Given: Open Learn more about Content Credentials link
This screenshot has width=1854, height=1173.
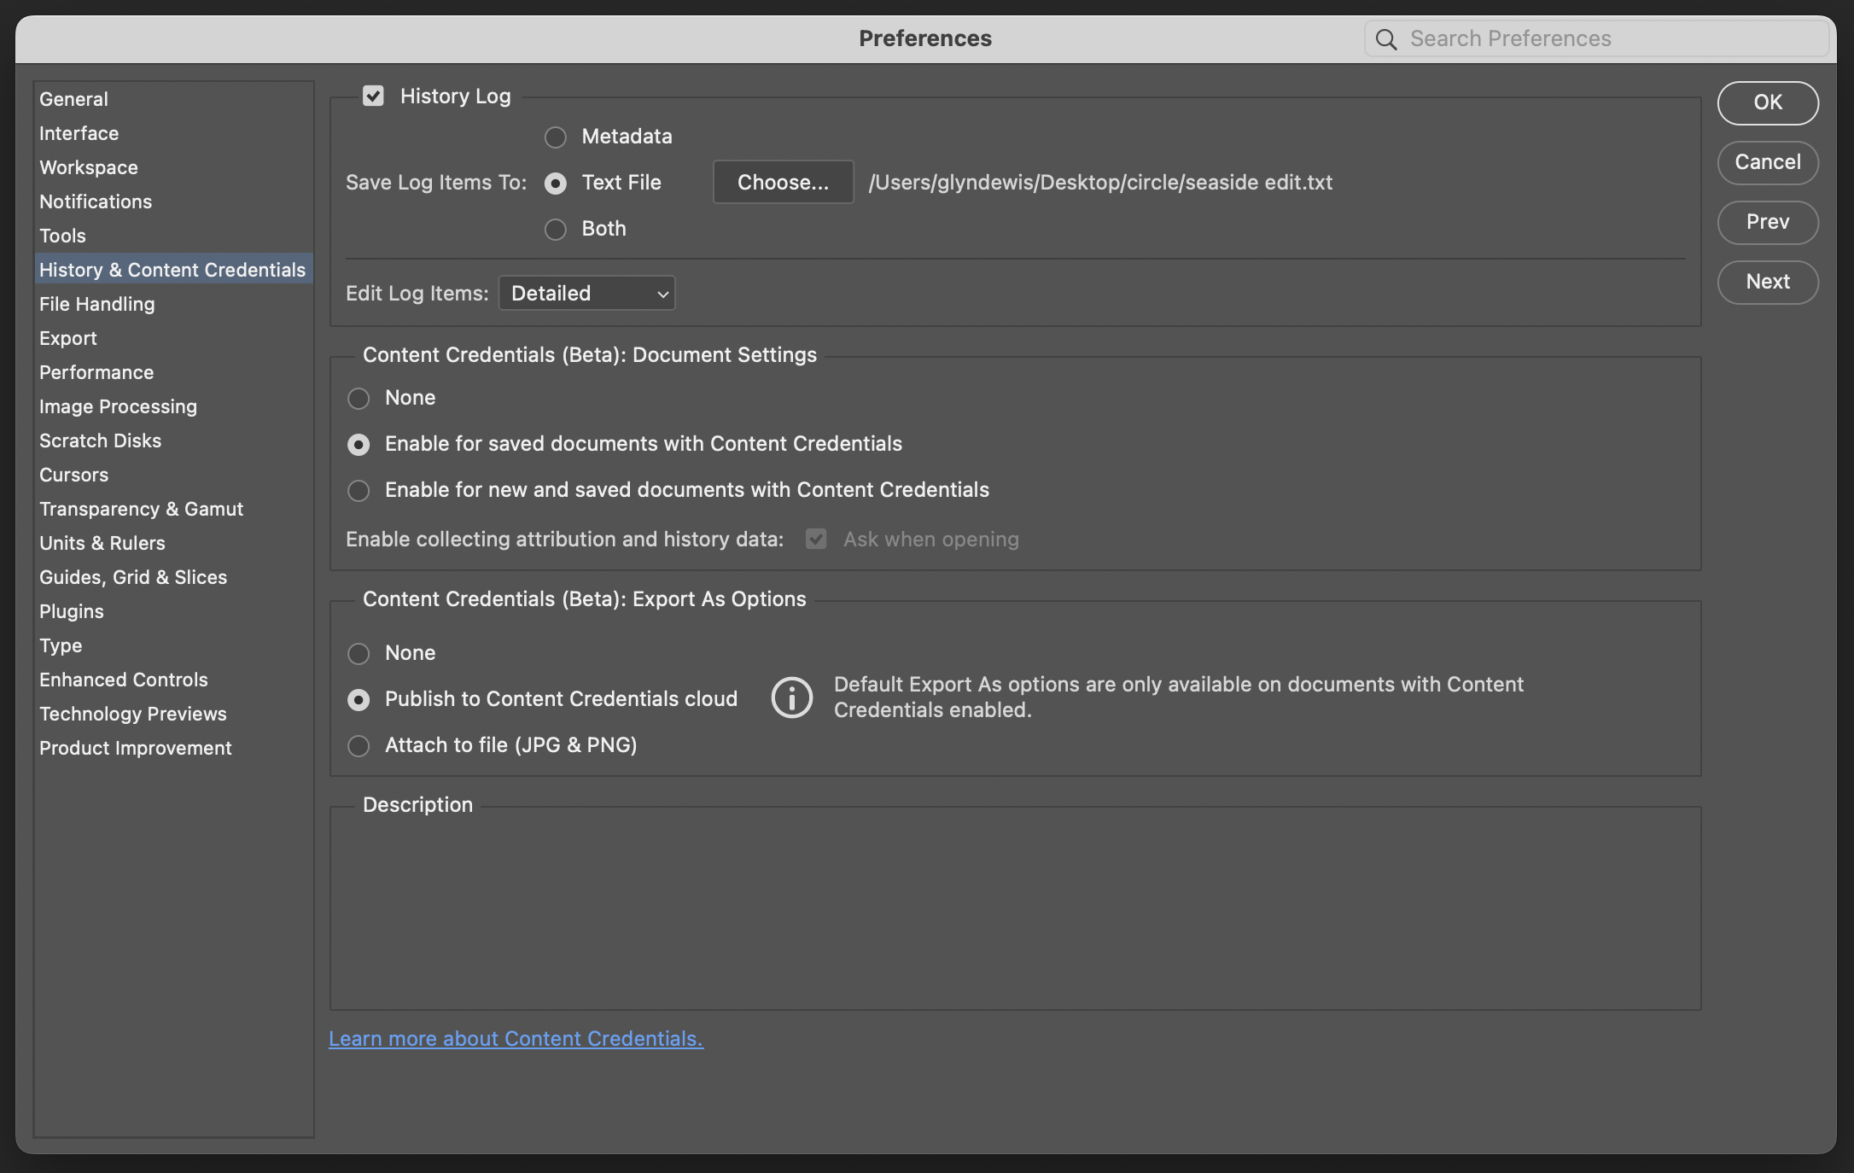Looking at the screenshot, I should (x=516, y=1038).
